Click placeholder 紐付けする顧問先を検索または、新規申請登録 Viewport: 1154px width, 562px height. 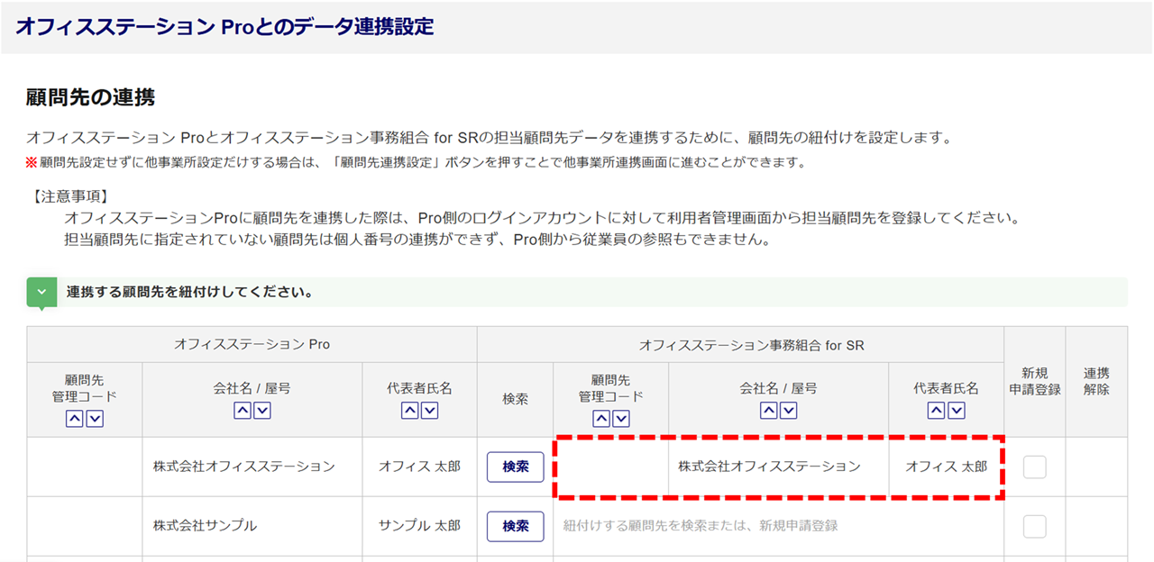tap(700, 526)
